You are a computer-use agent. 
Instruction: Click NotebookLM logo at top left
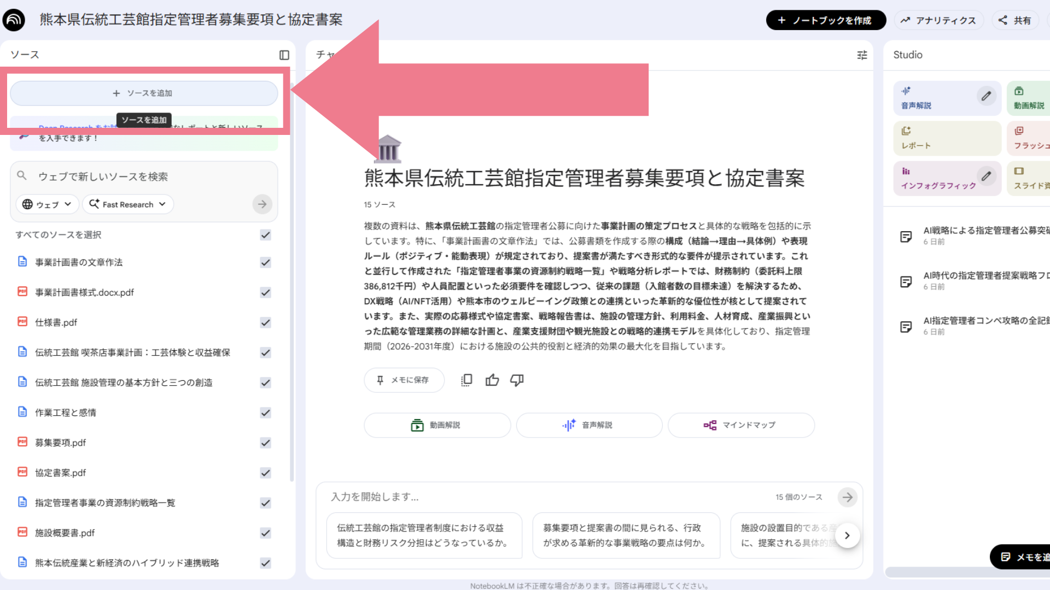point(14,20)
